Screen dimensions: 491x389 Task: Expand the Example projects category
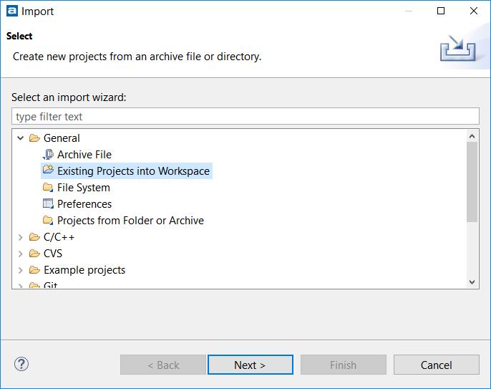[x=20, y=270]
